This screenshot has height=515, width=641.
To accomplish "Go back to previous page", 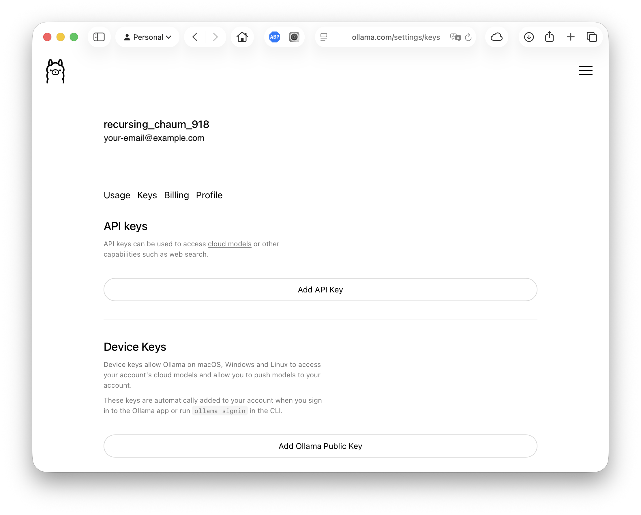I will pyautogui.click(x=195, y=37).
